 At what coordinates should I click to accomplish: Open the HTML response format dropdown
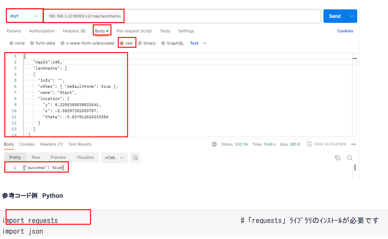pos(114,158)
